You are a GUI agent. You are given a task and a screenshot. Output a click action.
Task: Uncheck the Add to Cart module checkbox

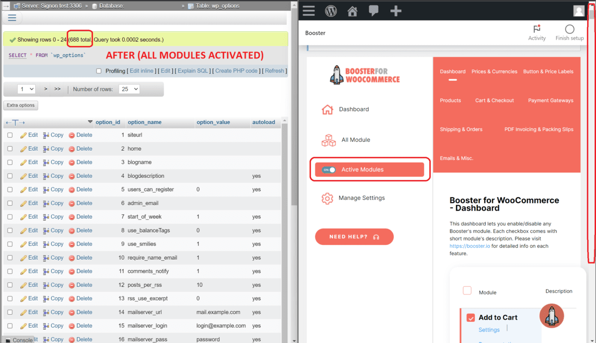tap(471, 318)
